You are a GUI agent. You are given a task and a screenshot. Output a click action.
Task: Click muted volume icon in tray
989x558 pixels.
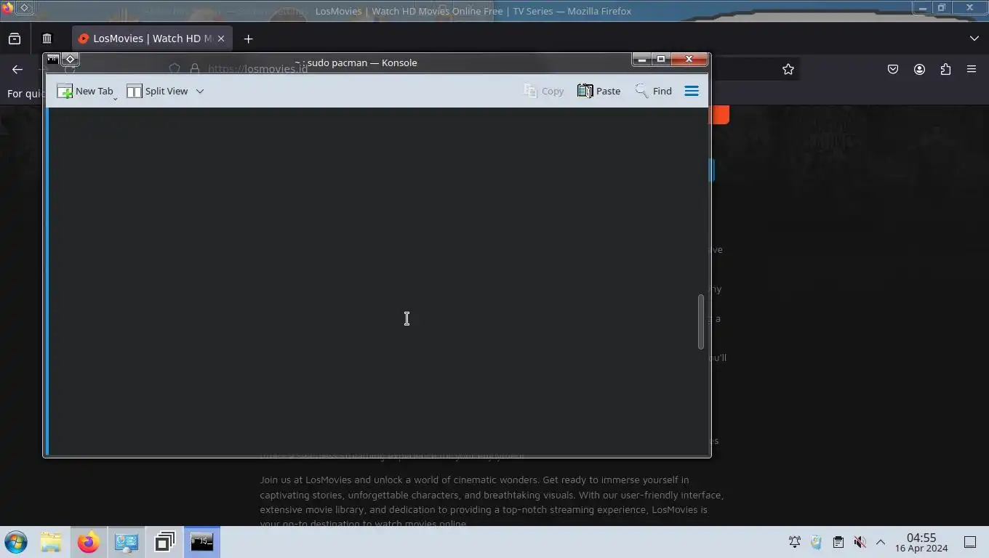point(860,542)
